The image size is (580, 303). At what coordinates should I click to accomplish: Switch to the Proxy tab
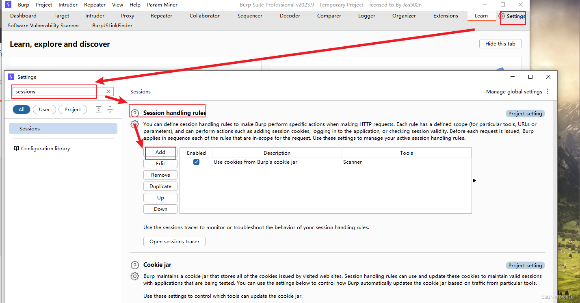click(128, 16)
